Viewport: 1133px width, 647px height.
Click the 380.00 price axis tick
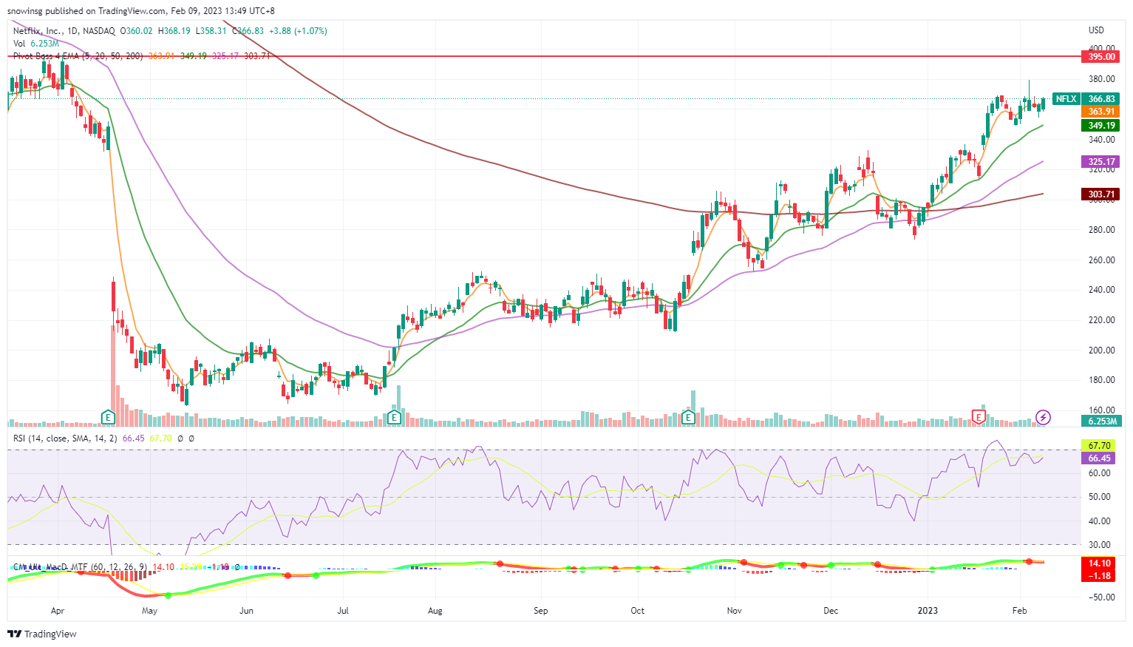1101,80
